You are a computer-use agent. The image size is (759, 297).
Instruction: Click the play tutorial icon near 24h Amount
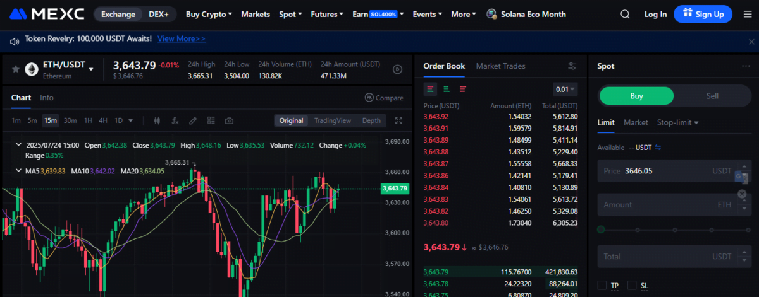[398, 70]
